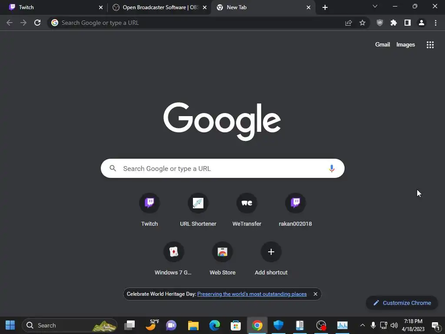Open File Explorer from taskbar

pos(193,325)
